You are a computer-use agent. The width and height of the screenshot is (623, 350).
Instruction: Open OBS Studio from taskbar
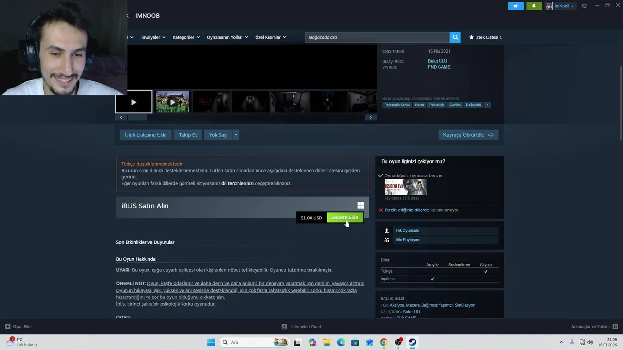tap(398, 342)
